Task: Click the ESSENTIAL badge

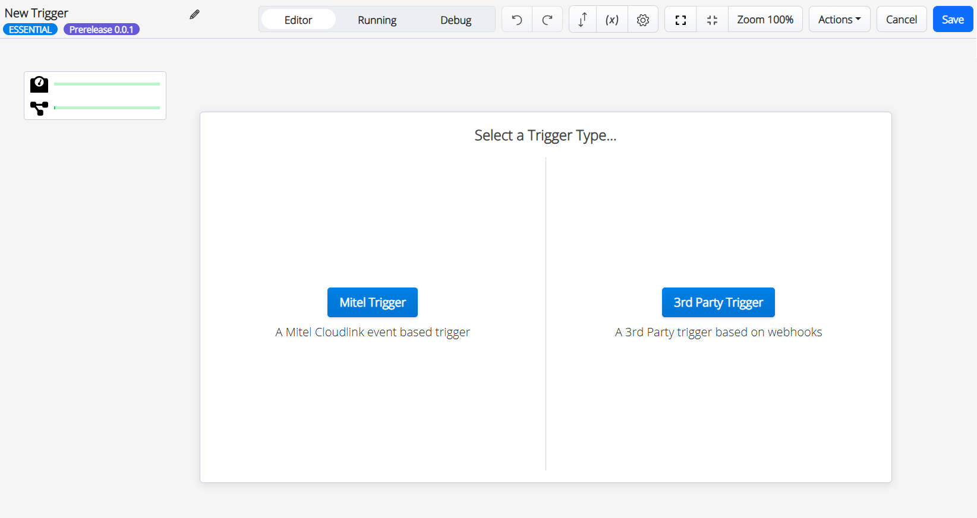Action: [30, 30]
